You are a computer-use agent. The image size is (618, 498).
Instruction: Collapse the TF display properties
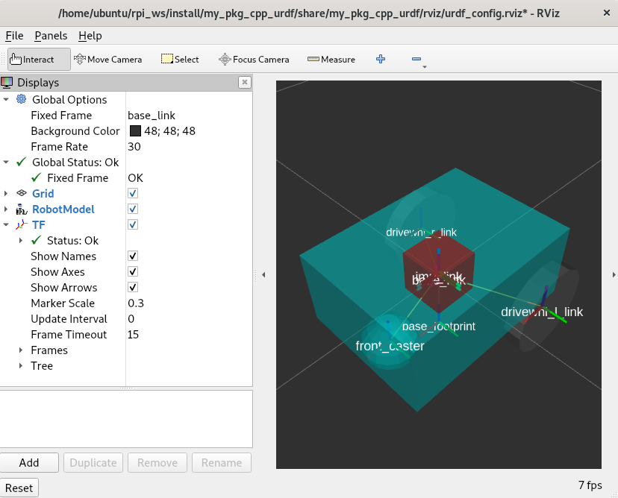6,225
